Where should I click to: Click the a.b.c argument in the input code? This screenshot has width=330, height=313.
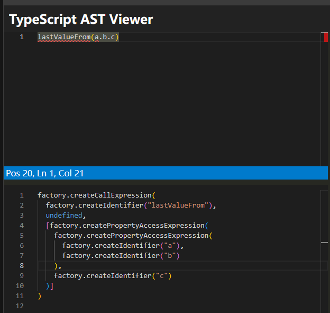tap(105, 37)
